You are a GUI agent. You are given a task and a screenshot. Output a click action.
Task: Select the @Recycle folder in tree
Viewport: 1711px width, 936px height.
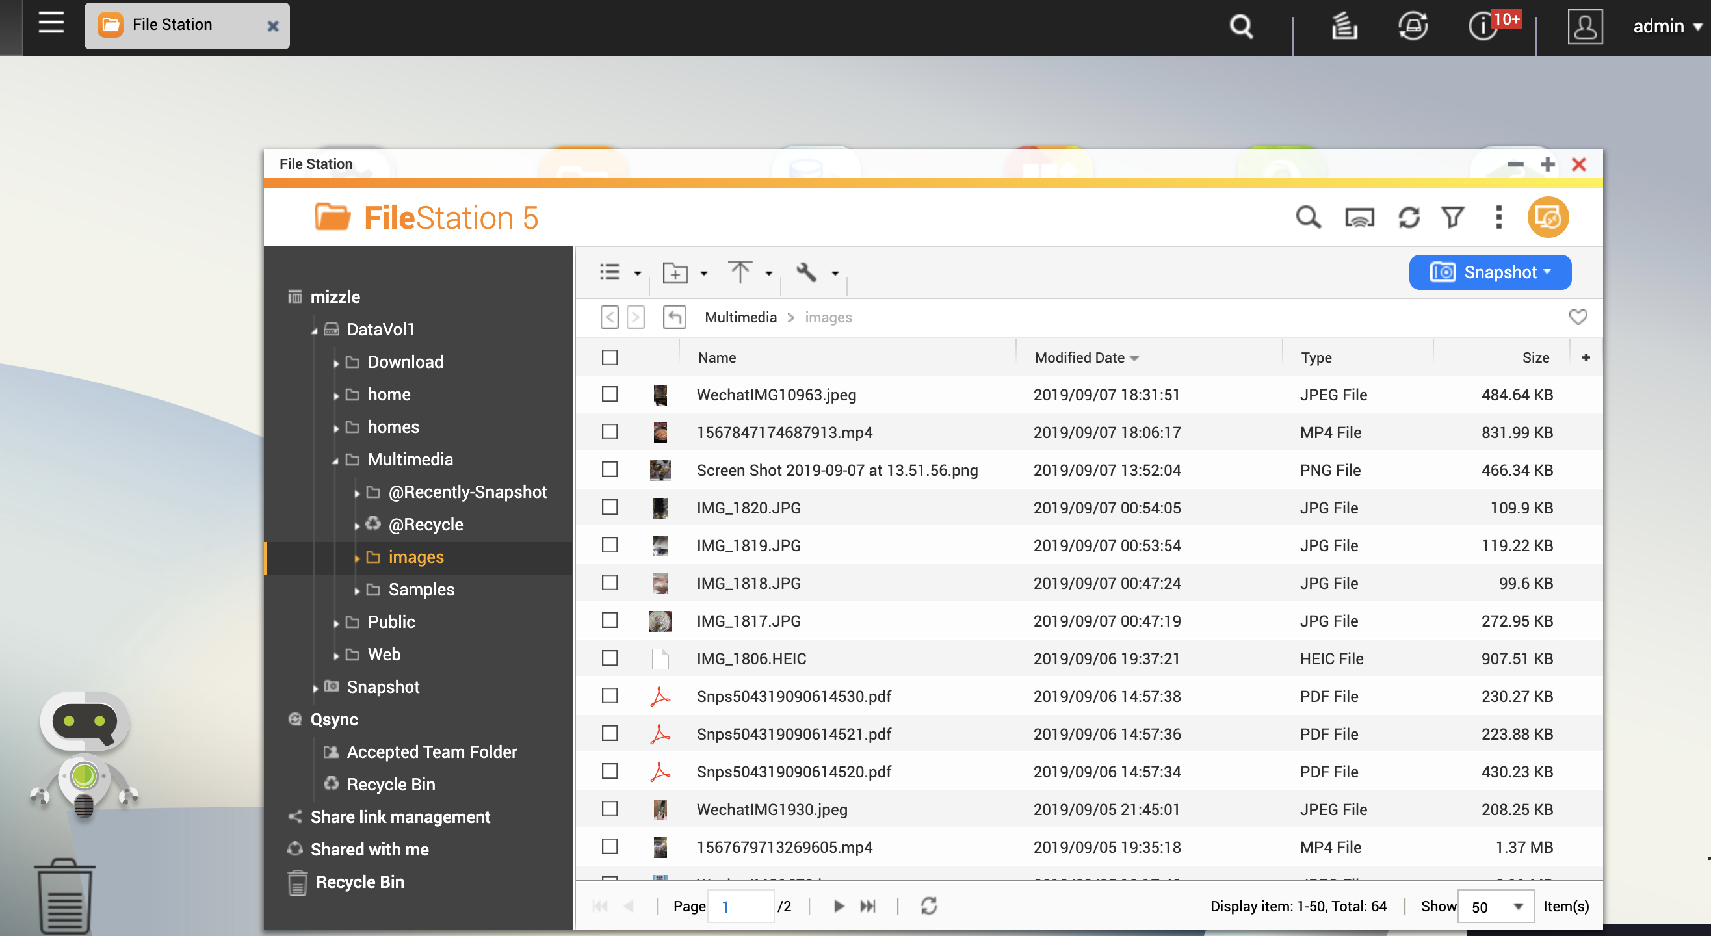pos(426,525)
